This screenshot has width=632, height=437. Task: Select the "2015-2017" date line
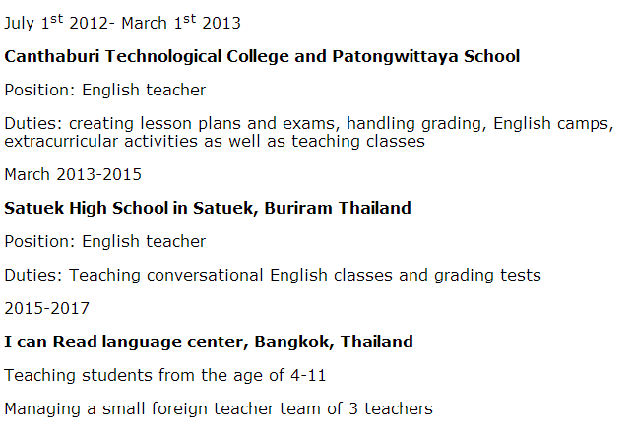[x=46, y=308]
